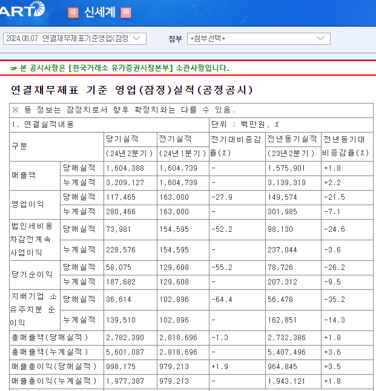Click the 98,130 value
This screenshot has height=391, width=376.
coord(280,229)
